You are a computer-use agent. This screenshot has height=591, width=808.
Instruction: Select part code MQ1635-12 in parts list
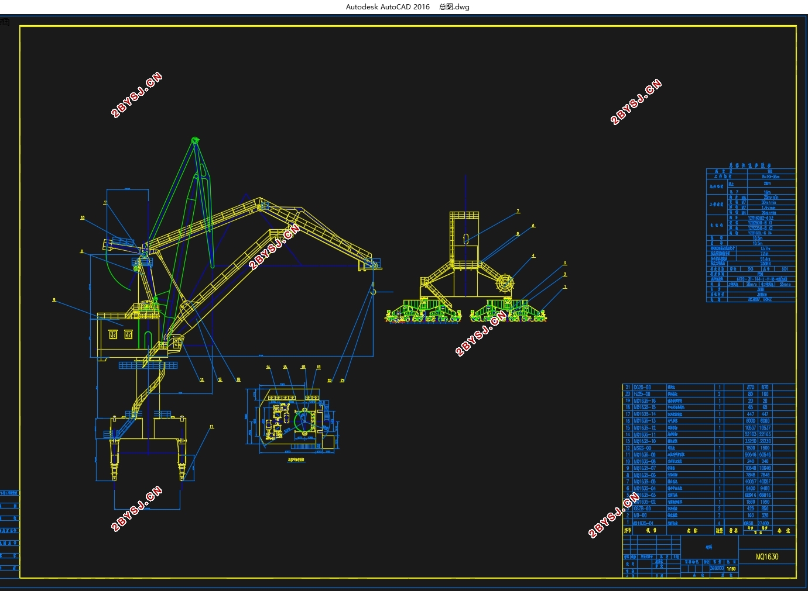point(645,427)
